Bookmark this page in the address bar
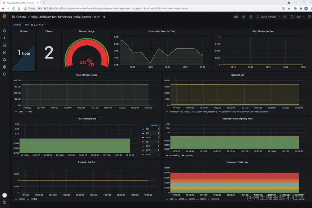The width and height of the screenshot is (312, 208). click(289, 9)
